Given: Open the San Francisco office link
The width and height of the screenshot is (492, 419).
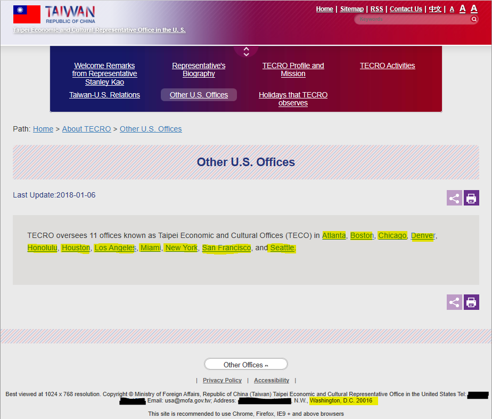Looking at the screenshot, I should click(226, 248).
